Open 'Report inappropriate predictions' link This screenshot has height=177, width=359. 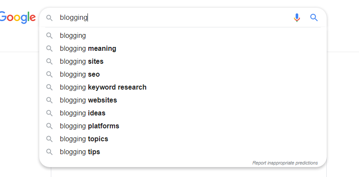[x=285, y=163]
